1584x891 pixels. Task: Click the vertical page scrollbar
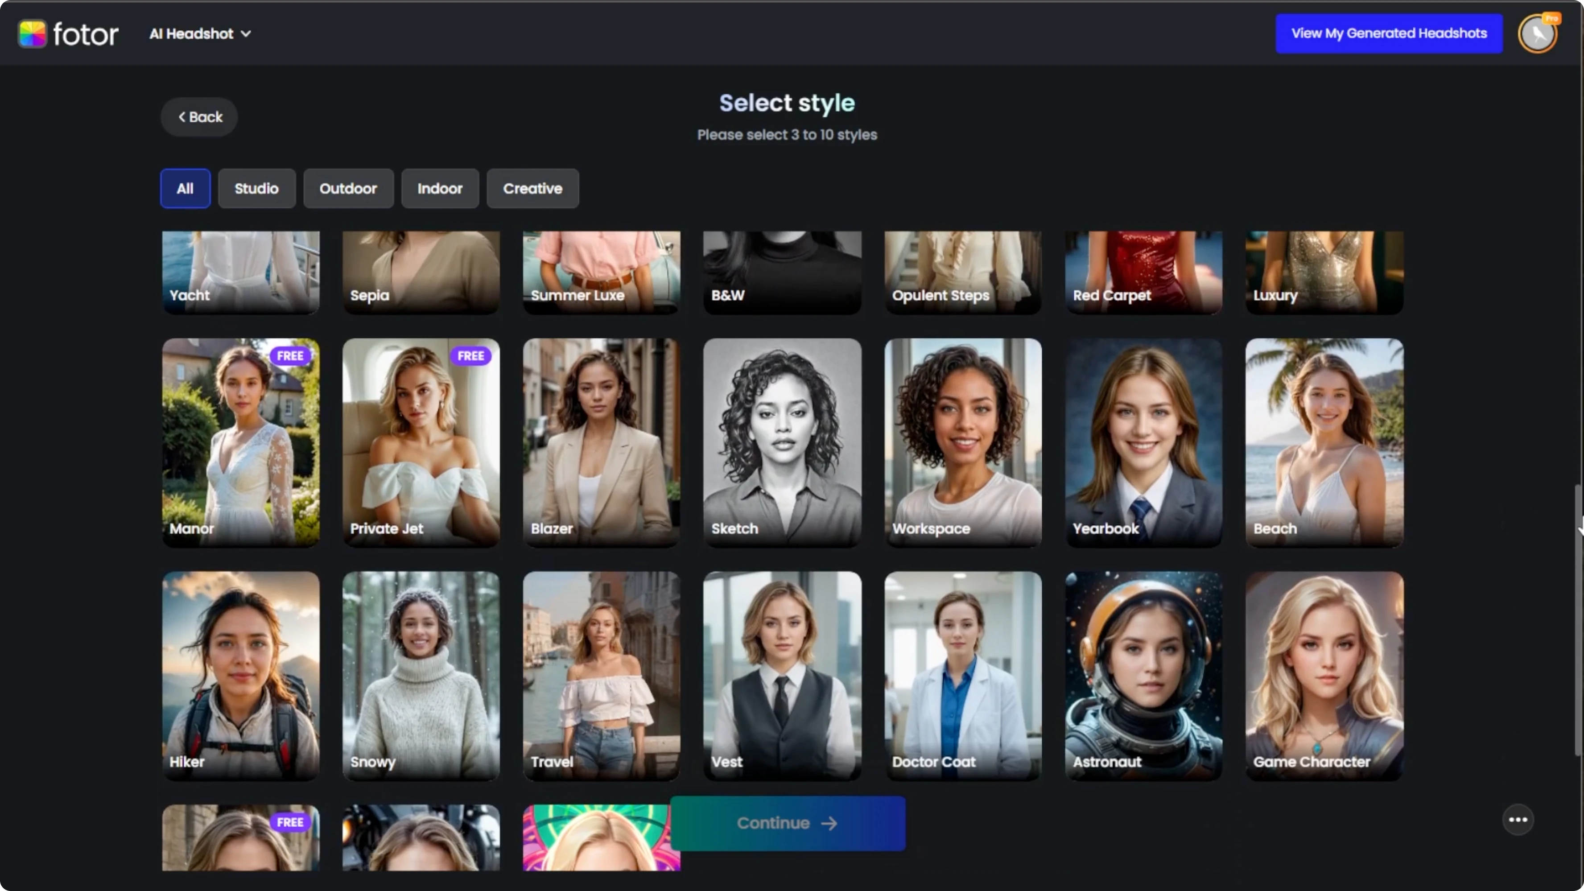(x=1578, y=620)
